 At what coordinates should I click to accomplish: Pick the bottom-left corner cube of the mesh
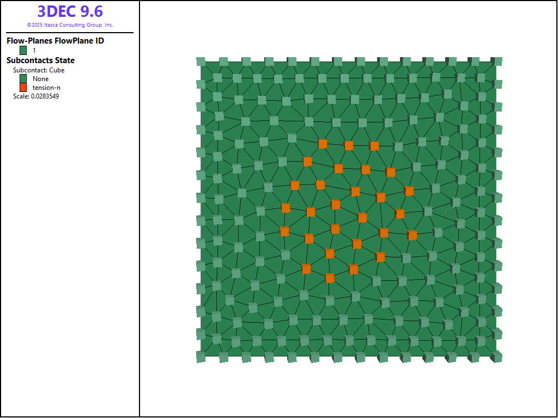(x=201, y=356)
